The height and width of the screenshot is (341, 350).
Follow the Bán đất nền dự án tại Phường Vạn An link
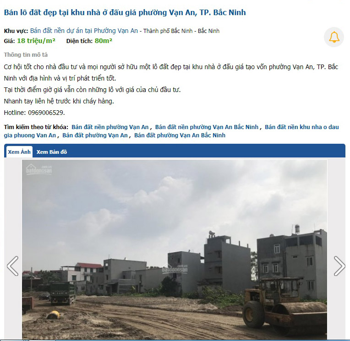click(84, 31)
